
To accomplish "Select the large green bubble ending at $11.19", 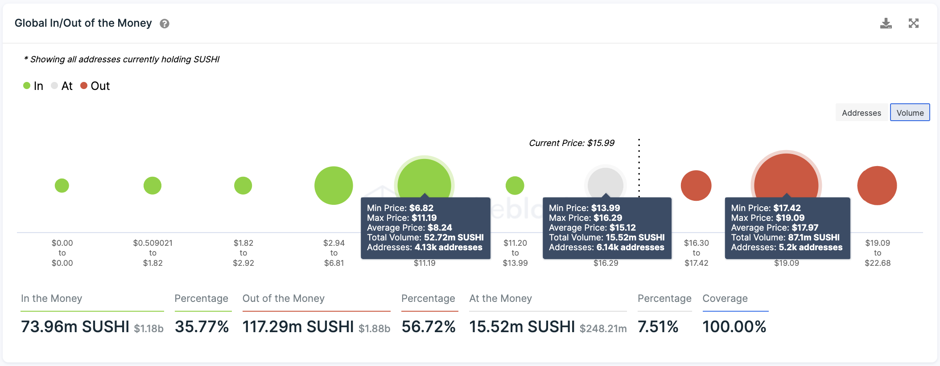I will pos(424,179).
